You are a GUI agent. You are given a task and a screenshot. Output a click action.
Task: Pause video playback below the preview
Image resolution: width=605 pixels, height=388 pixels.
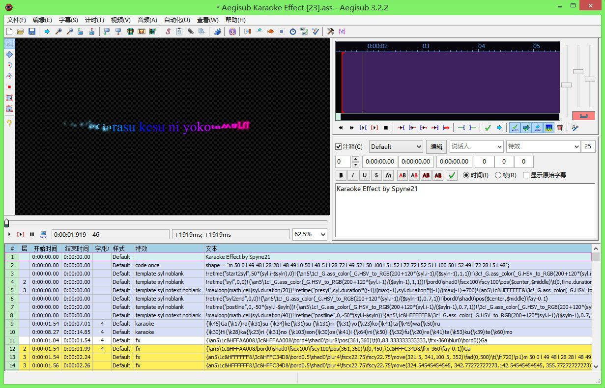(32, 235)
